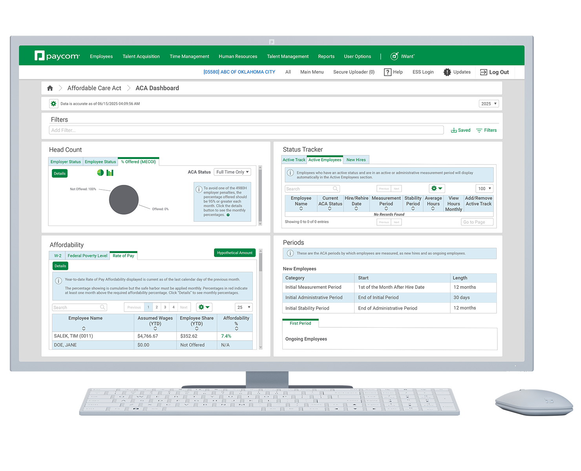Click the green gear beside data accuracy

point(53,104)
